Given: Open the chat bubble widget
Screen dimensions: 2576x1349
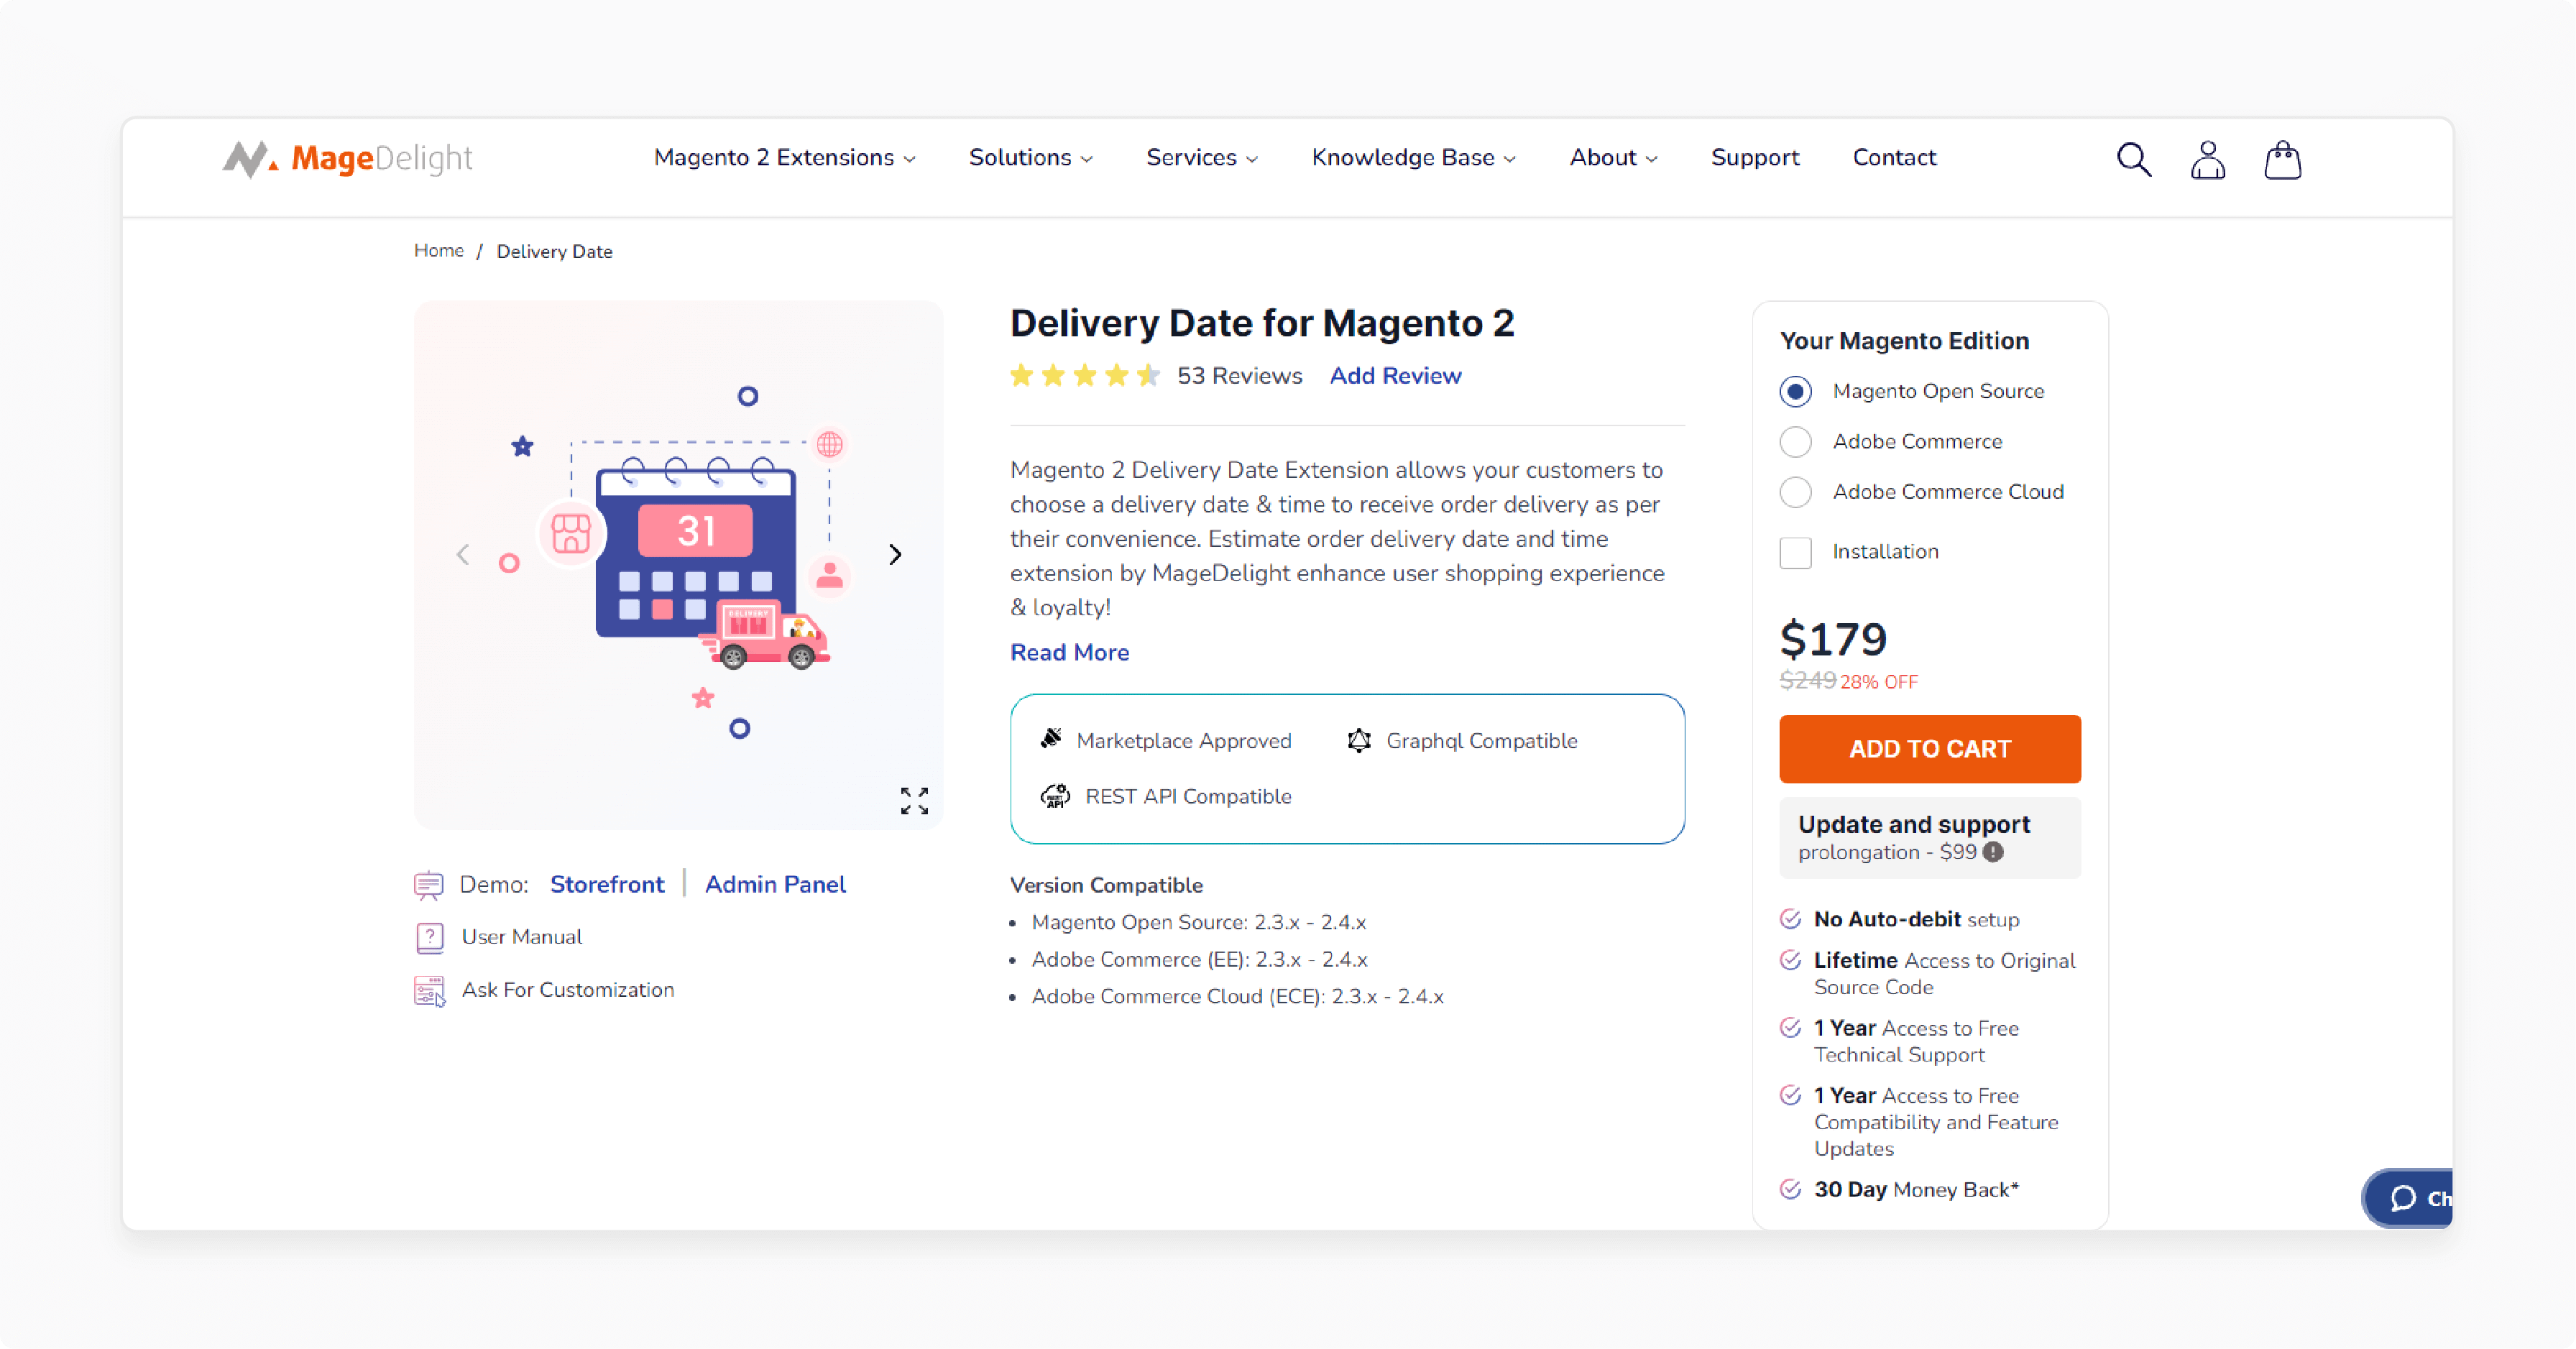Looking at the screenshot, I should coord(2408,1198).
